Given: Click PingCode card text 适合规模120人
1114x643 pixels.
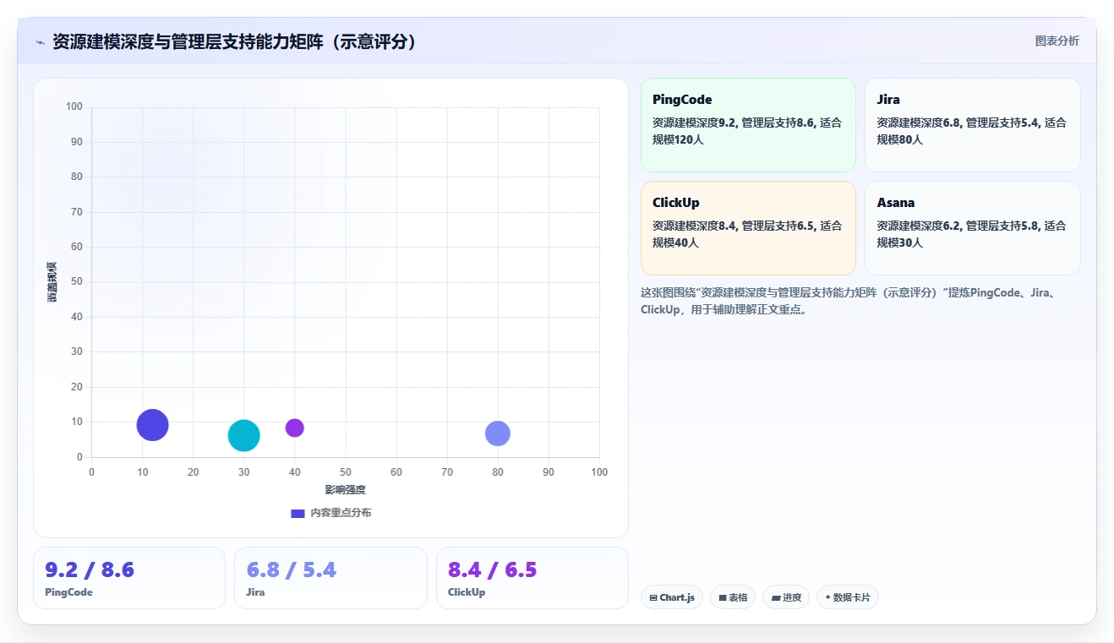Looking at the screenshot, I should (x=747, y=131).
